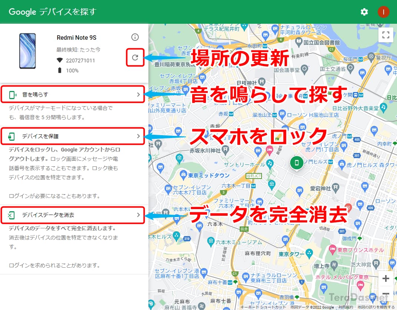Click the 麻布狸穴町 area label

(x=258, y=253)
